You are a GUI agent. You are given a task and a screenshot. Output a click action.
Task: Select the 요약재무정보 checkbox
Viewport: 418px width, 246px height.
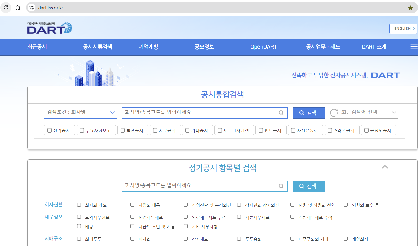79,217
